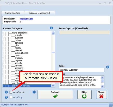Image resolution: width=113 pixels, height=107 pixels.
Task: Select the mobile phones category
Action: tap(21, 53)
